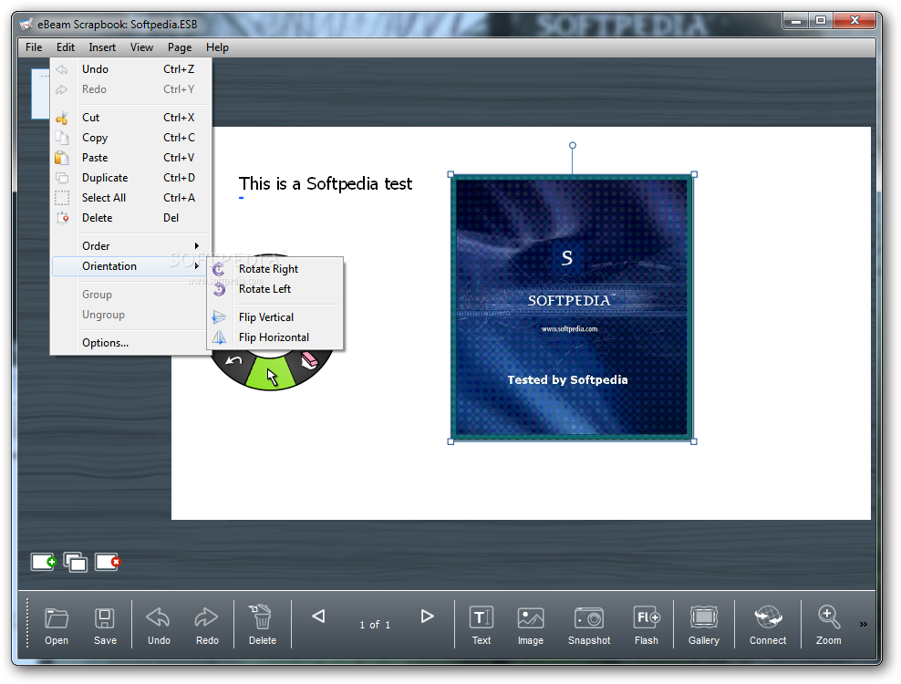Image resolution: width=901 pixels, height=684 pixels.
Task: Click the Redo arrow in the bottom toolbar
Action: (x=206, y=618)
